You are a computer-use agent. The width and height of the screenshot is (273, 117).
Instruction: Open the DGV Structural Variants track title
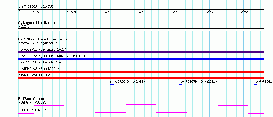coord(43,39)
